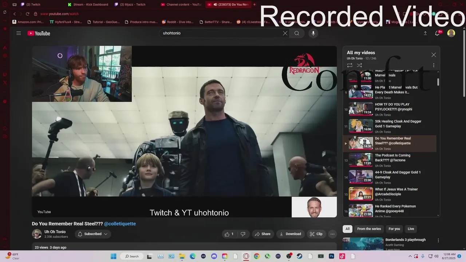
Task: Open Discord from the taskbar
Action: [x=214, y=256]
